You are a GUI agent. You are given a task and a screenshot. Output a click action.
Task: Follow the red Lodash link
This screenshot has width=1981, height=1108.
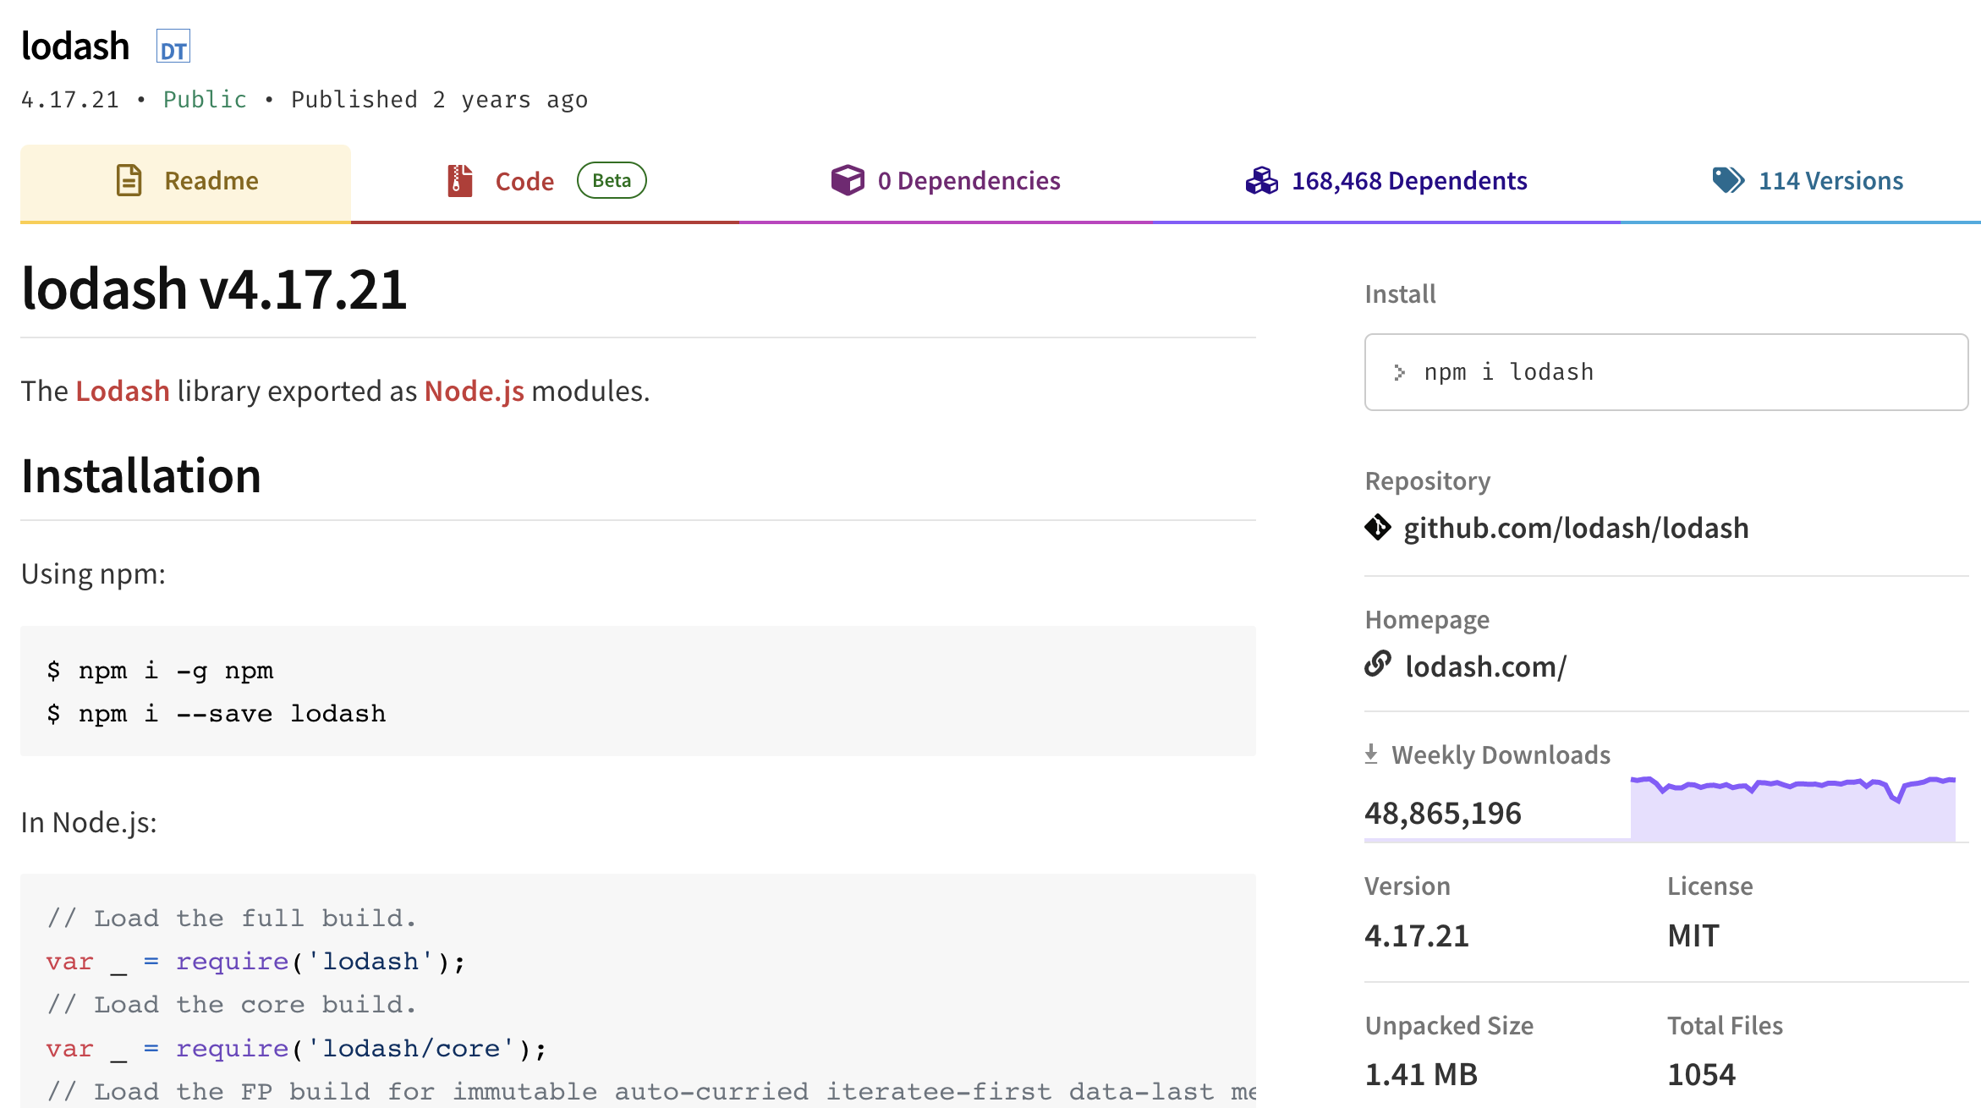click(x=123, y=391)
